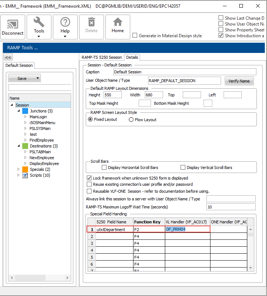Click the Scripts node icon
The width and height of the screenshot is (267, 296).
coord(25,175)
